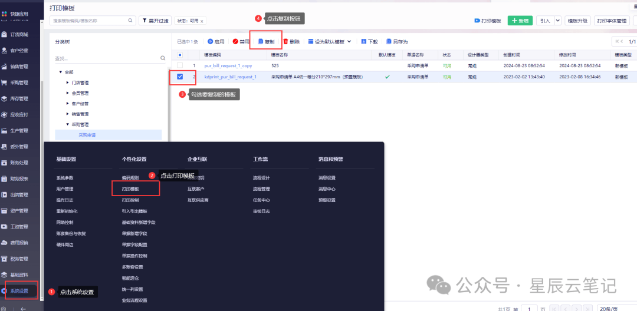Uncheck the kdprint_pur_bill_request_1 row checkbox
This screenshot has height=311, width=637.
pos(180,77)
